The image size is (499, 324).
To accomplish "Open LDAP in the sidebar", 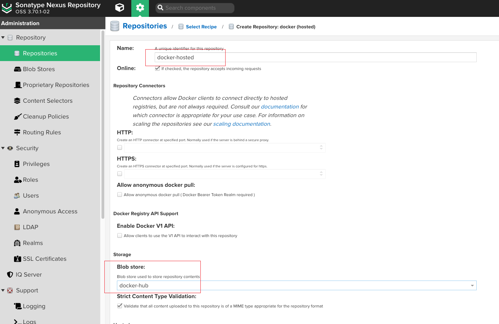I will 50,227.
